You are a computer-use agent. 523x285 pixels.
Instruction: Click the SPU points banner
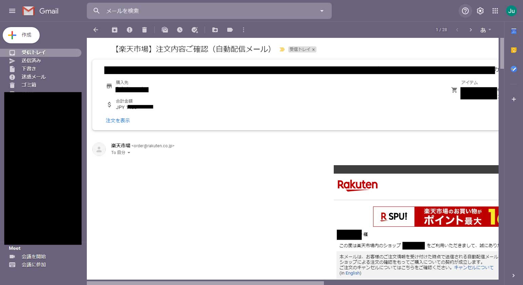pos(436,217)
